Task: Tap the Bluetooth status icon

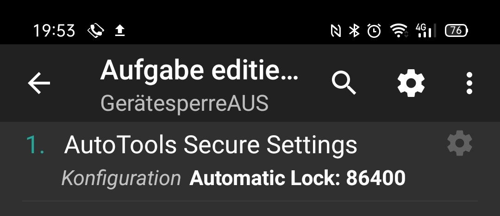Action: coord(354,31)
